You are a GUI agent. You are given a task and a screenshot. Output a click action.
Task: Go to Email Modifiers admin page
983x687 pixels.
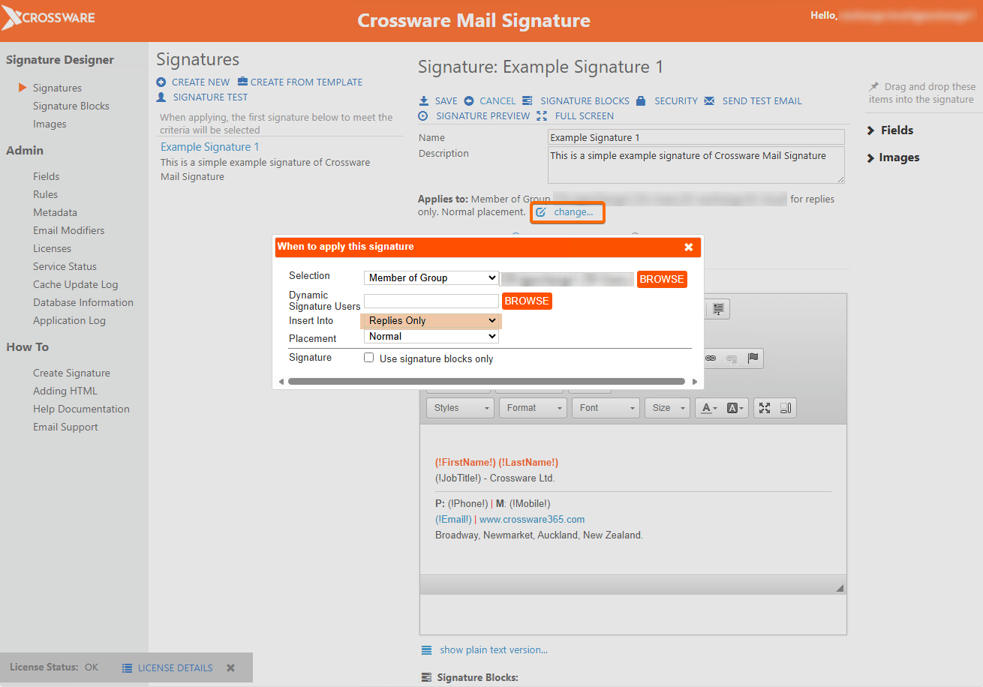pyautogui.click(x=69, y=230)
